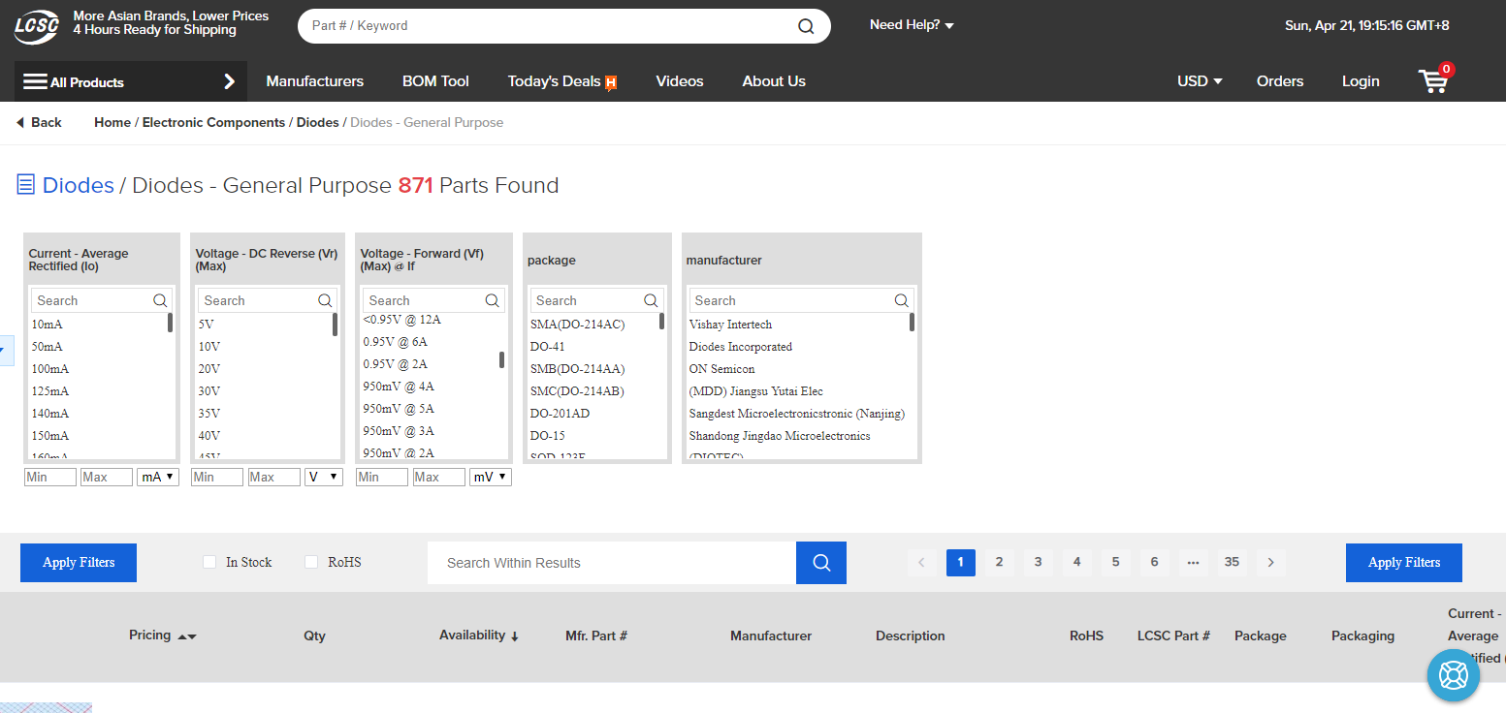Click the left Apply Filters button

(79, 563)
